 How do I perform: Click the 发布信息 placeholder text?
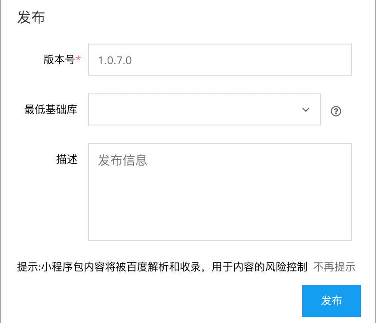[x=123, y=160]
